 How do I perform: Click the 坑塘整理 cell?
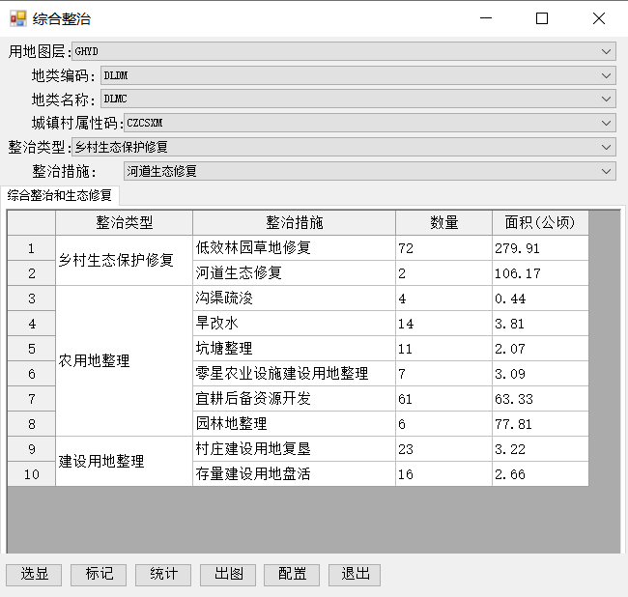[295, 349]
